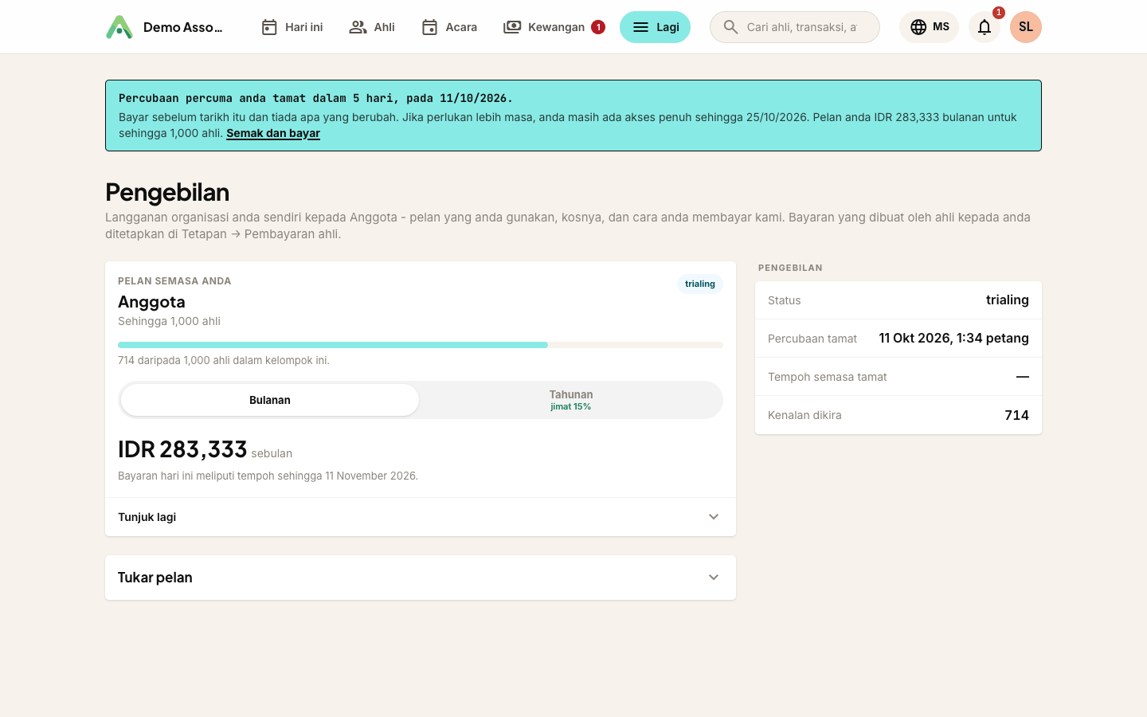Click the member usage progress bar
Image resolution: width=1147 pixels, height=717 pixels.
coord(421,345)
